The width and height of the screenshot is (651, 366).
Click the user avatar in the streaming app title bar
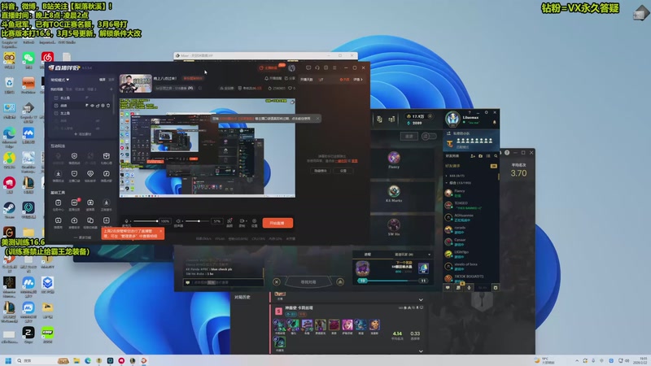coord(292,68)
